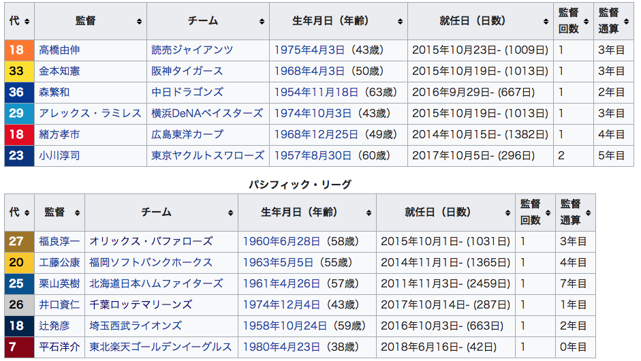Select the dark red number 7 cell
Image resolution: width=641 pixels, height=361 pixels.
click(20, 347)
